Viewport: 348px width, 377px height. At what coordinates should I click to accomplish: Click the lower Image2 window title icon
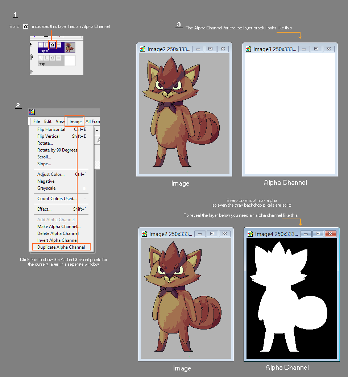point(144,234)
